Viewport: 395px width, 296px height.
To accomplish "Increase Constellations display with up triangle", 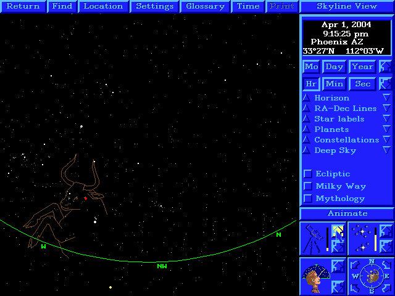I will [x=306, y=140].
